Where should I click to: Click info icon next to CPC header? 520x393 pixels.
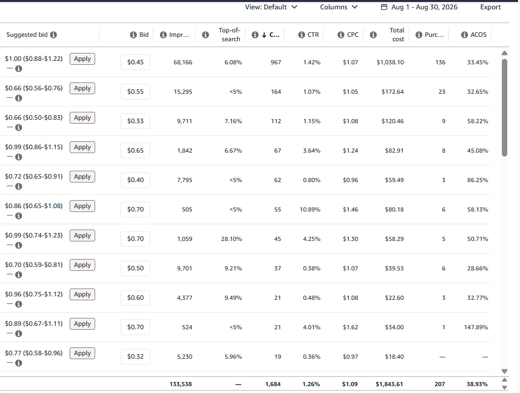[x=341, y=35]
